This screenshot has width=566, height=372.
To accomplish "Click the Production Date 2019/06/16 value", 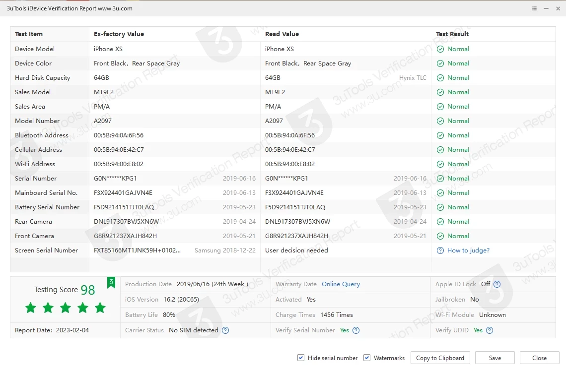I will pyautogui.click(x=212, y=284).
